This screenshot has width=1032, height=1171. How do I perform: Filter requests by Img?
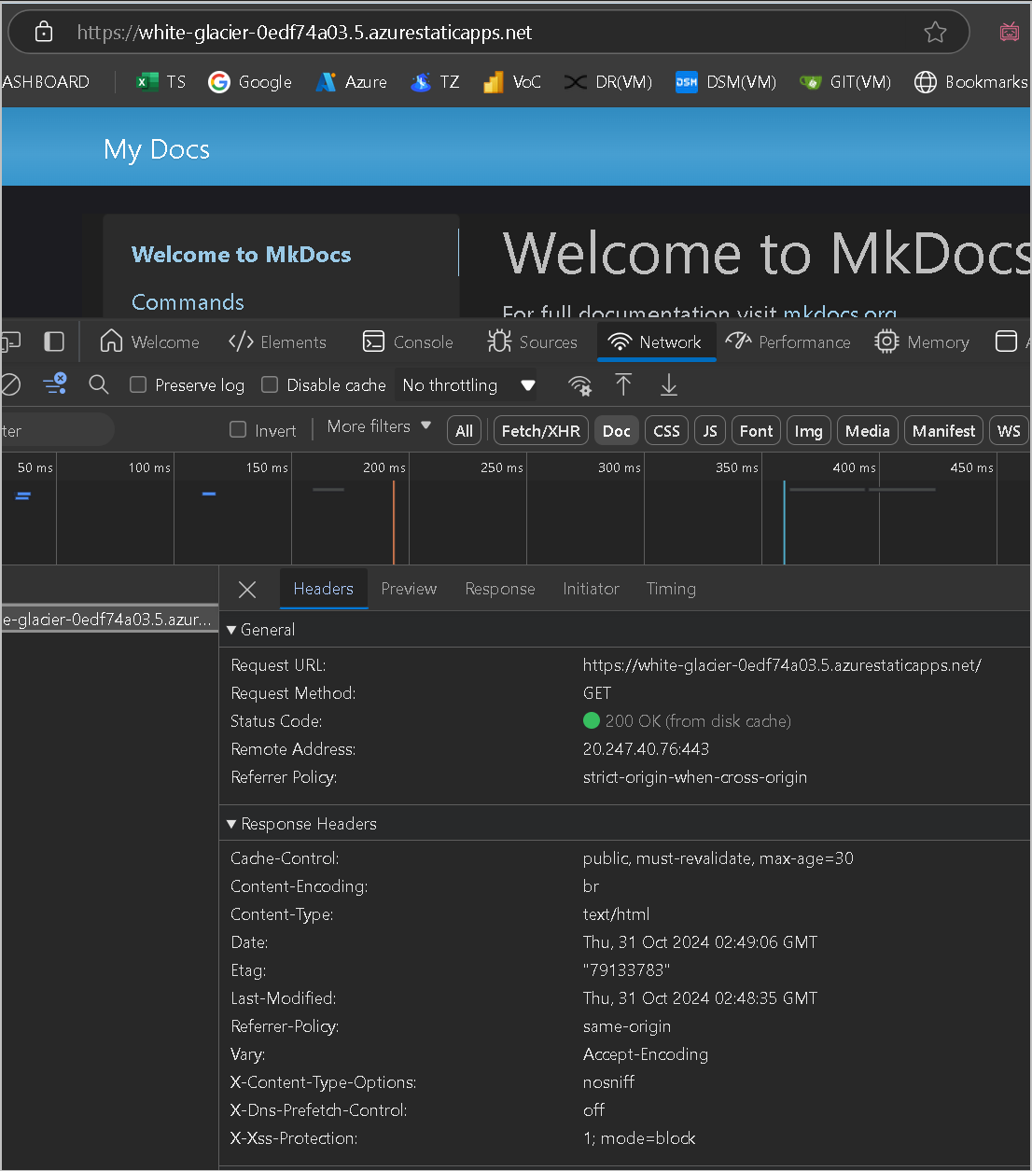coord(808,430)
